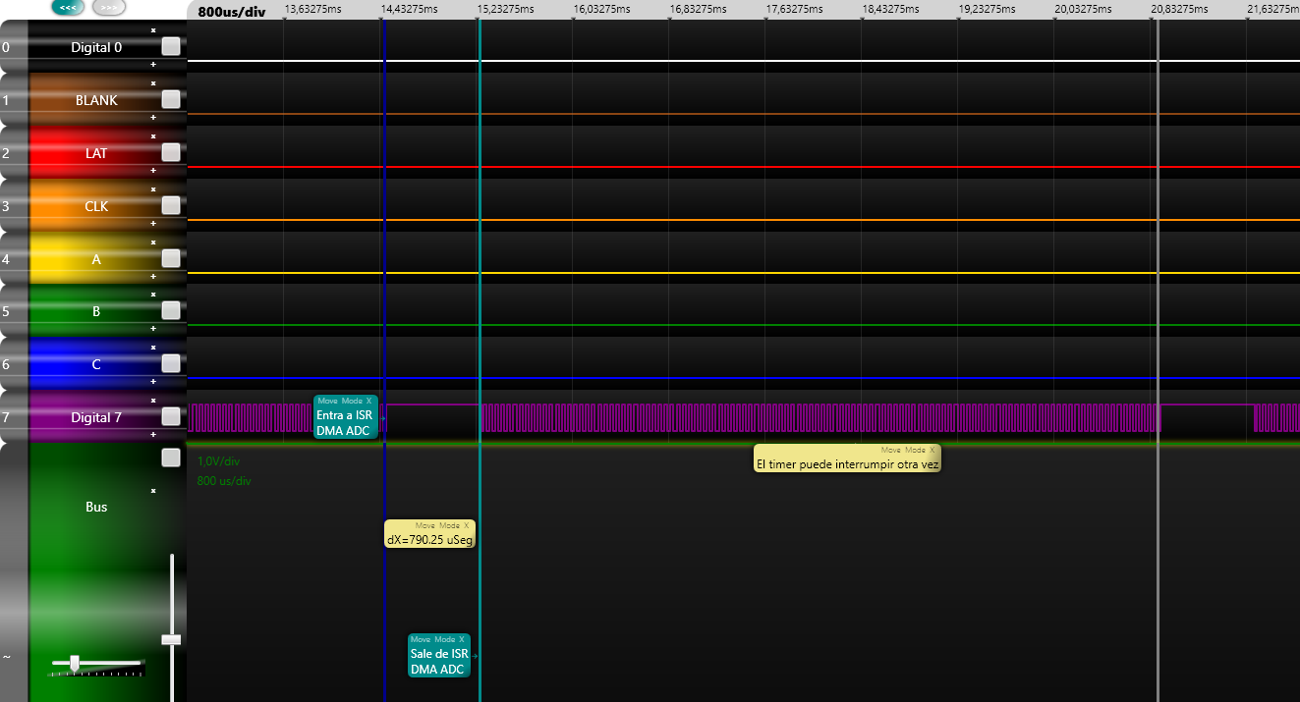
Task: Select the channel A label
Action: click(96, 259)
